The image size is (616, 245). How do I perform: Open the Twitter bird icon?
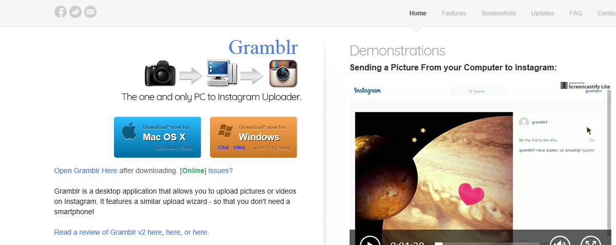(75, 11)
